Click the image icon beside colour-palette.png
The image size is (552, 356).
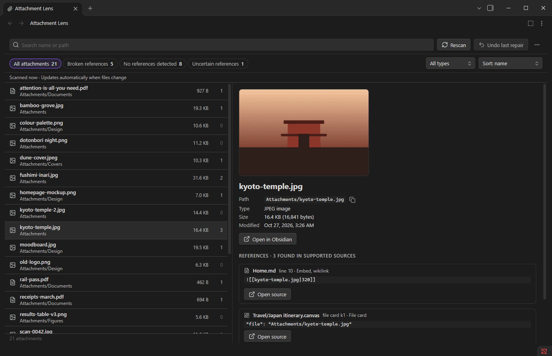coord(13,126)
